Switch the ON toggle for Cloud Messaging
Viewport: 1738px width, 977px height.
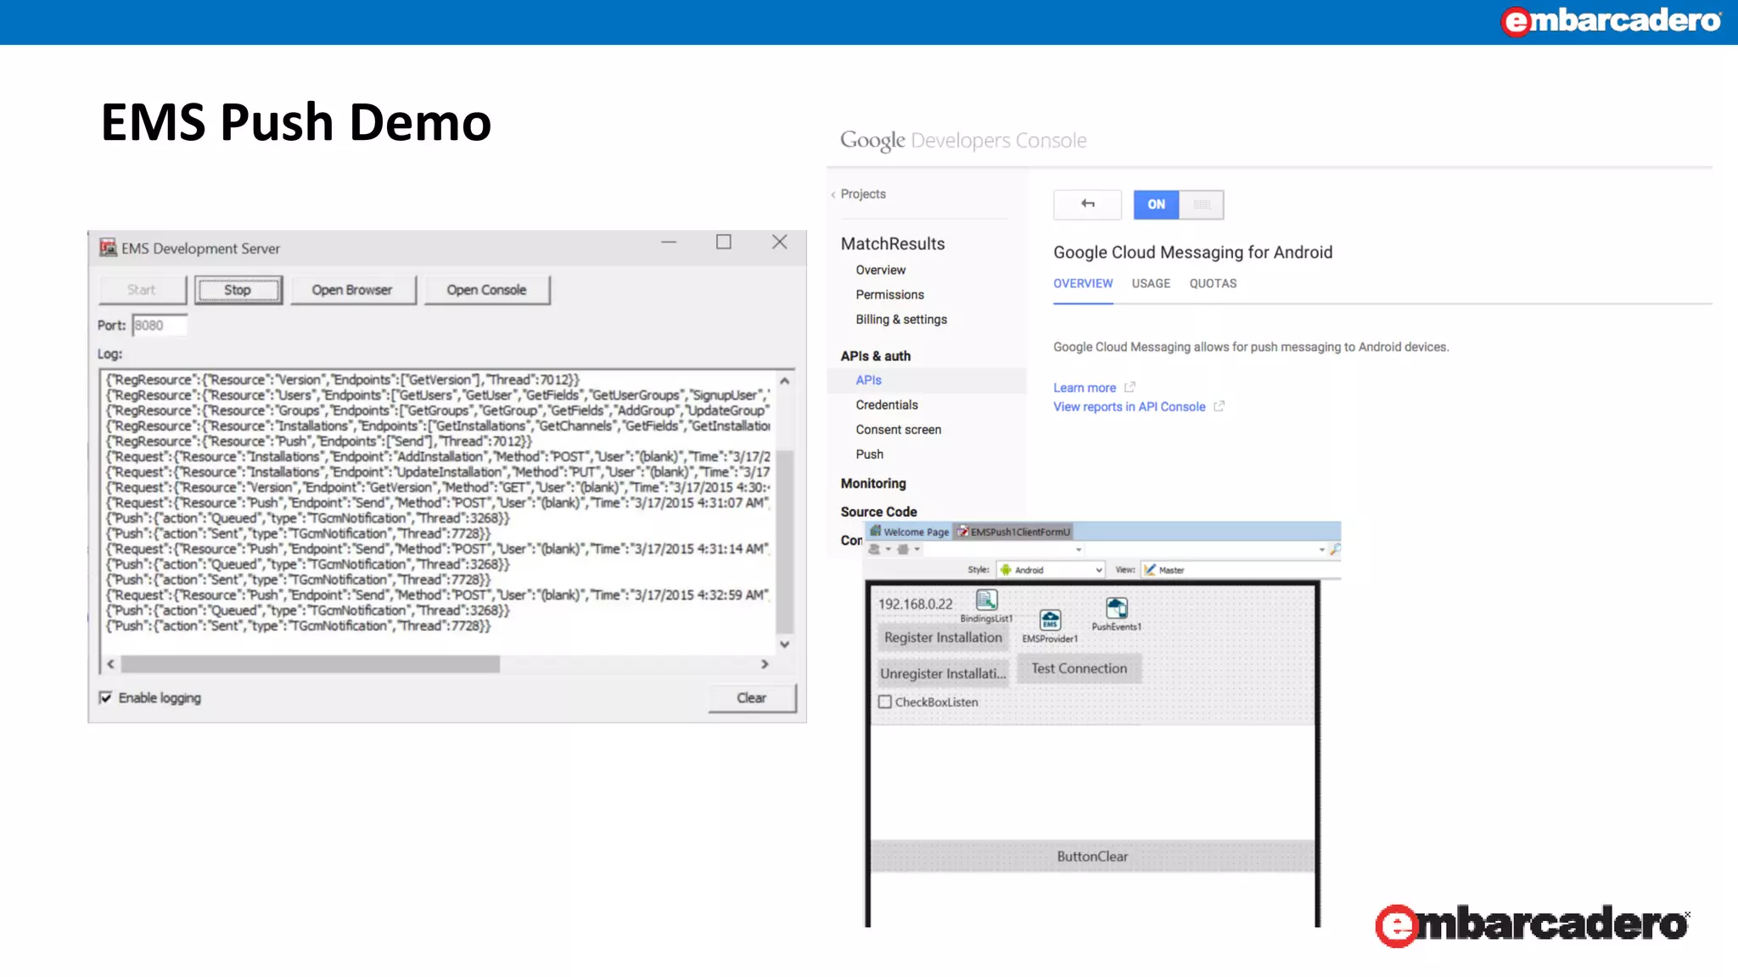coord(1156,204)
